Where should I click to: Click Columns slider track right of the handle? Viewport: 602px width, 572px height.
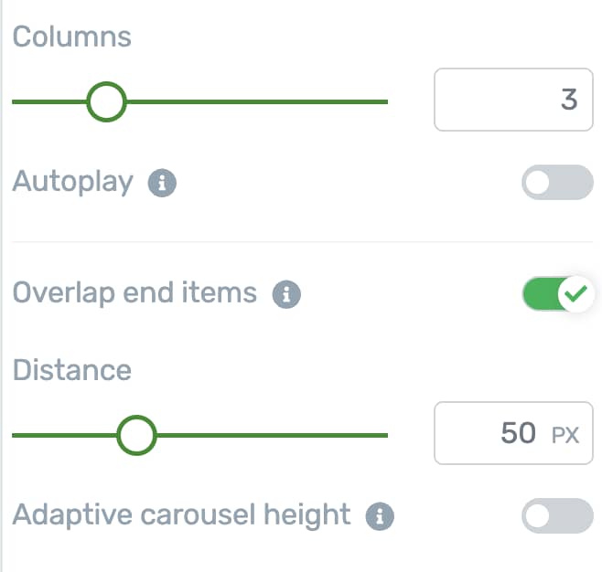(257, 101)
